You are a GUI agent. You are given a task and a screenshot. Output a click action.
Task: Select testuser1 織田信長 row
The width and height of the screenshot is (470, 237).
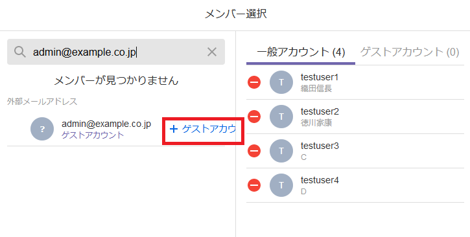tap(355, 82)
